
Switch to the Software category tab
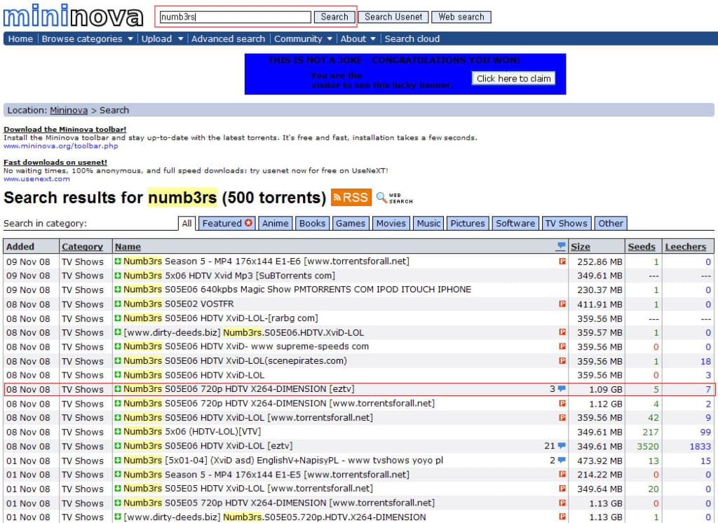515,224
